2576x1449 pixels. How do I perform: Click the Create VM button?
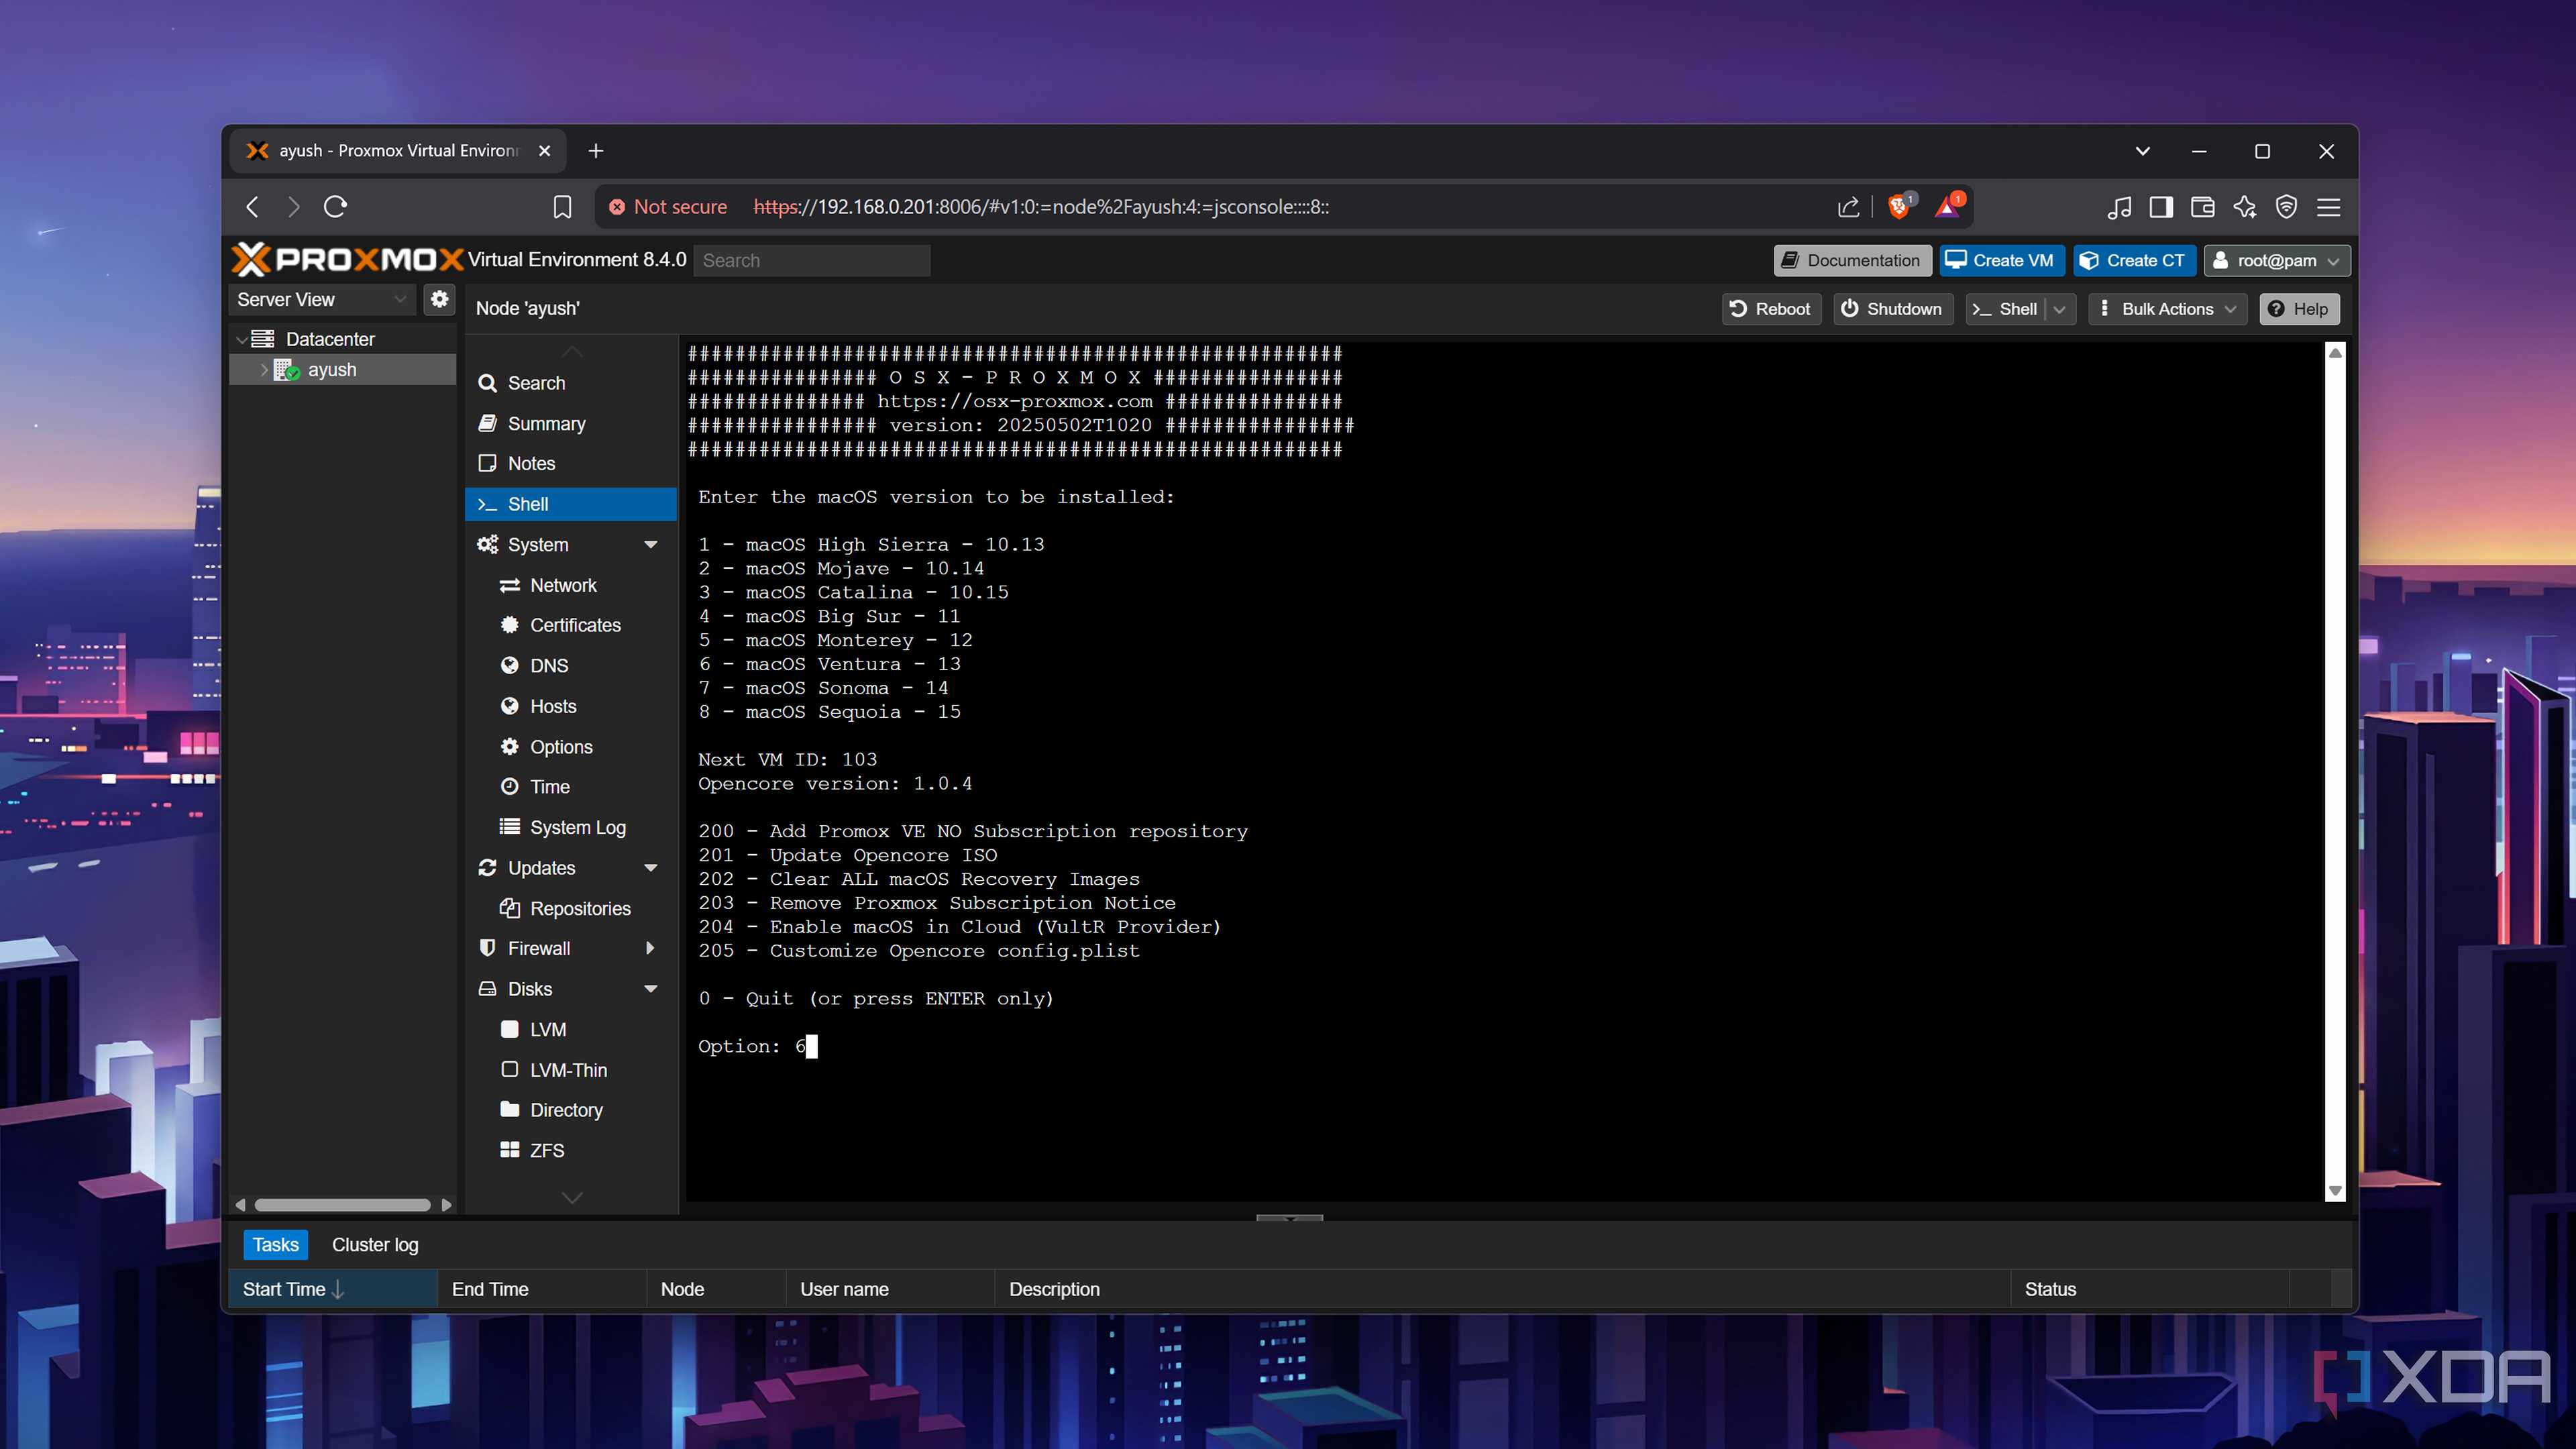pos(2001,260)
